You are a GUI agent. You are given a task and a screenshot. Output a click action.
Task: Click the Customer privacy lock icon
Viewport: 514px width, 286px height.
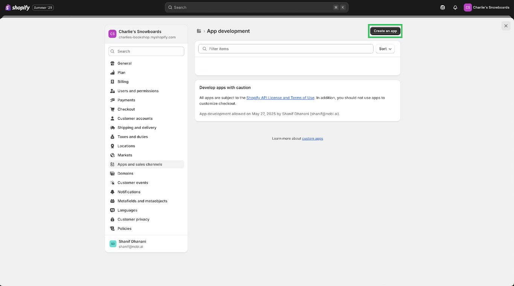pyautogui.click(x=112, y=219)
